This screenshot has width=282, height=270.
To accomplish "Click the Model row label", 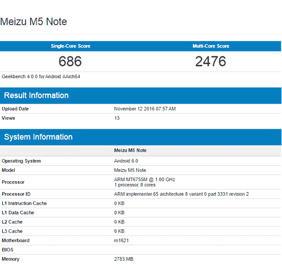I will coord(8,170).
